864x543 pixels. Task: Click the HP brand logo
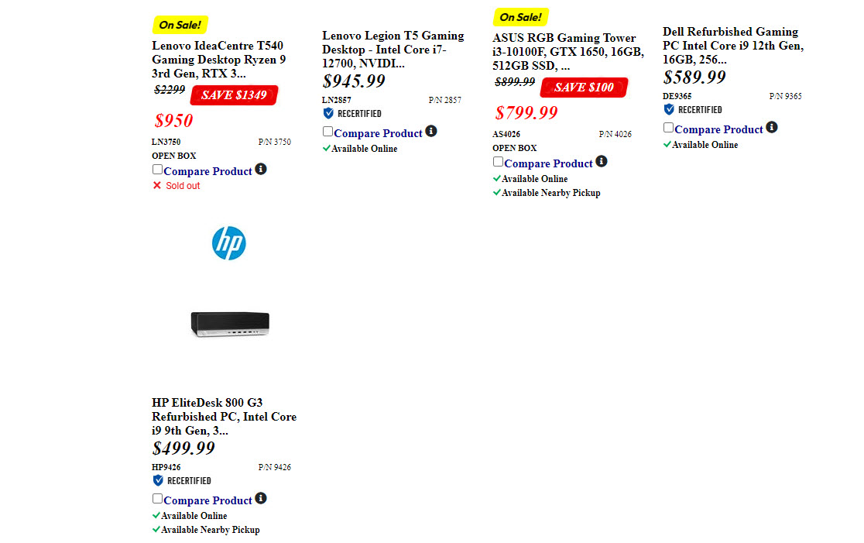[229, 243]
